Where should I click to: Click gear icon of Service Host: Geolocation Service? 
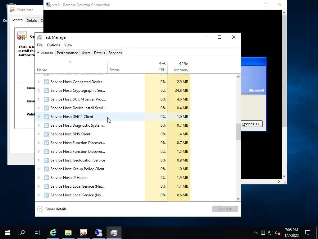[46, 160]
